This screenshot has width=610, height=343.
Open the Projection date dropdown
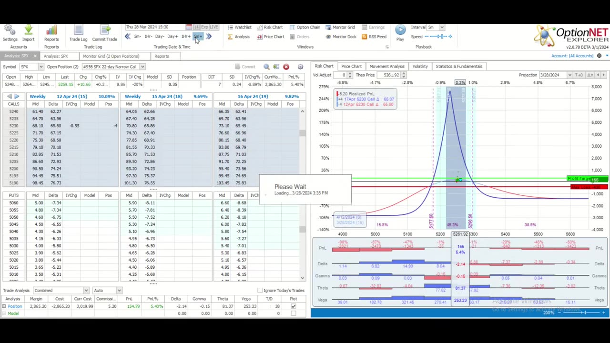pyautogui.click(x=569, y=75)
